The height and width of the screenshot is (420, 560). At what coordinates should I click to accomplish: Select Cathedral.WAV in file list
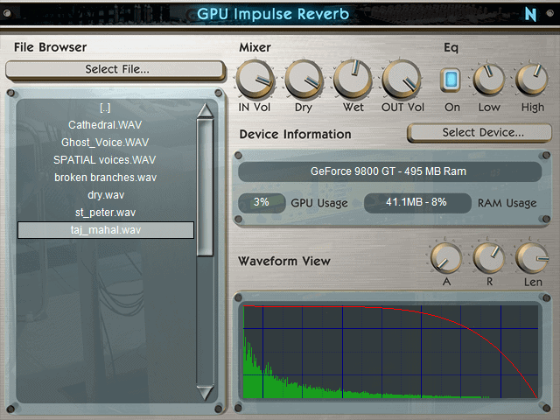(x=105, y=125)
